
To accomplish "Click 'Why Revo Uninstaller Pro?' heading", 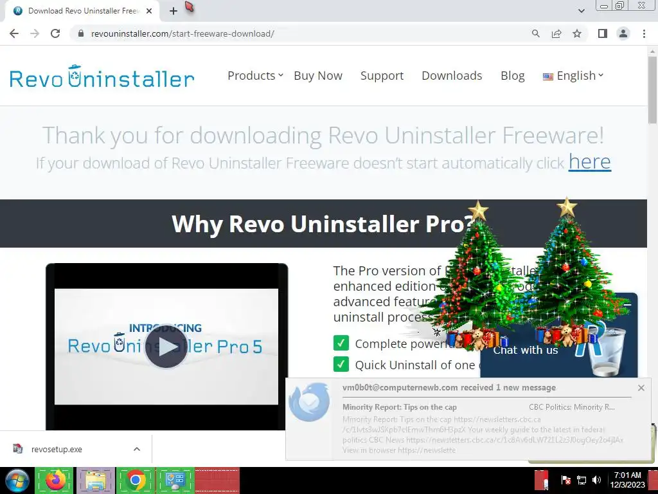I will tap(323, 223).
